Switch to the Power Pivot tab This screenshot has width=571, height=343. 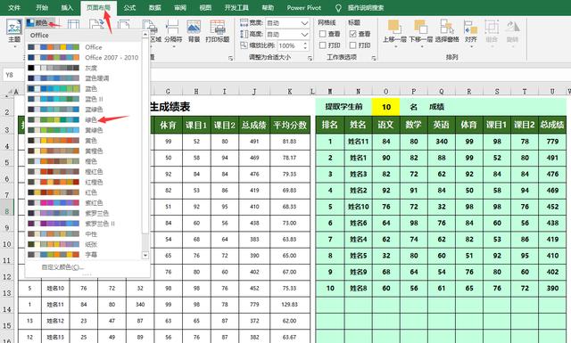(304, 8)
